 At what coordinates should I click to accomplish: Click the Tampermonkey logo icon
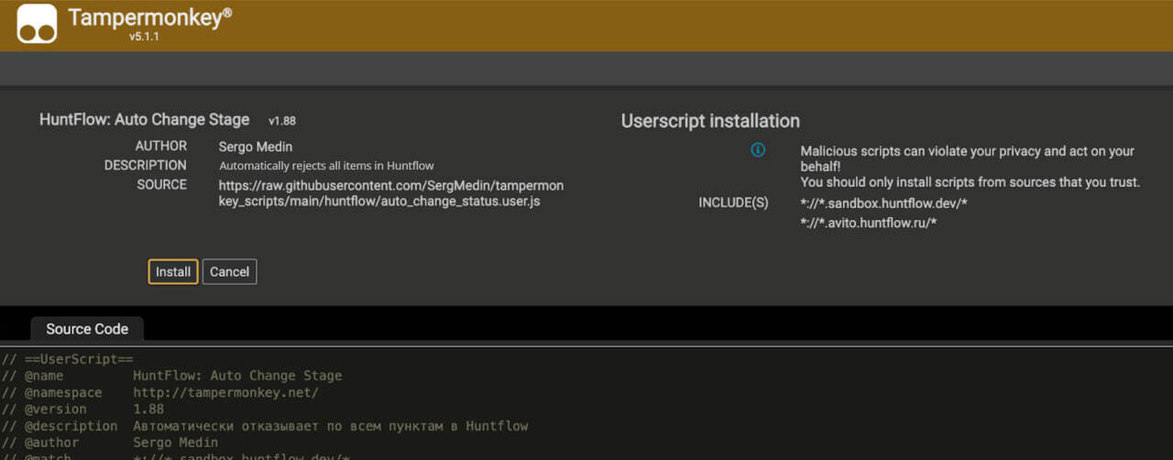coord(37,23)
